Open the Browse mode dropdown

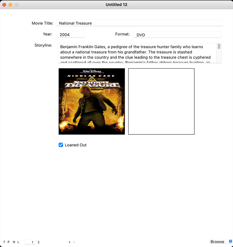pyautogui.click(x=221, y=241)
